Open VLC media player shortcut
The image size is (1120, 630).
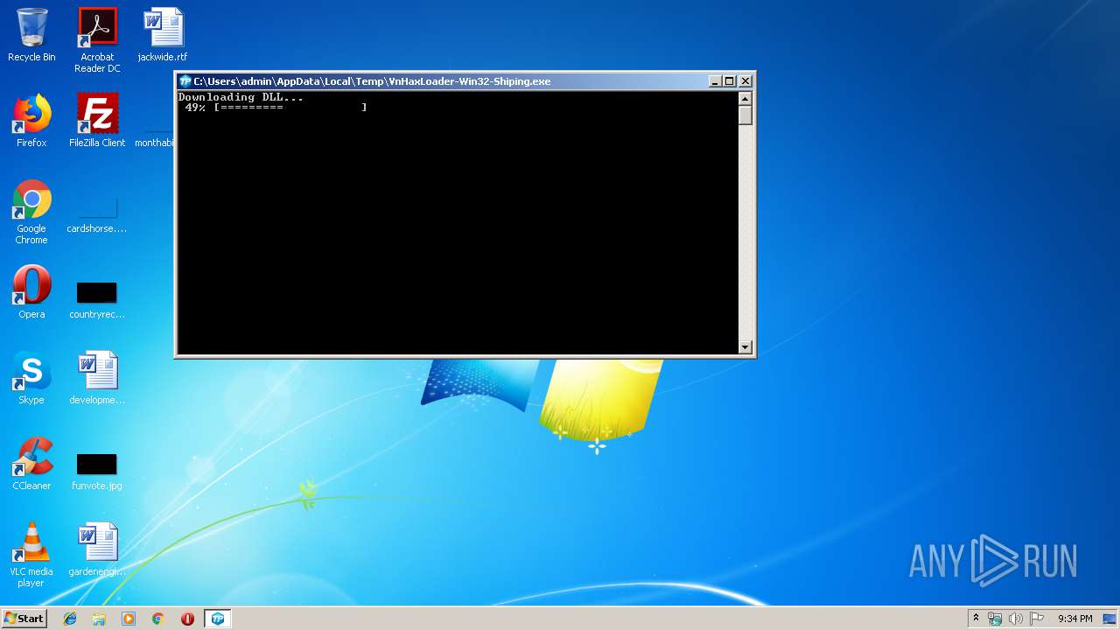tap(31, 555)
